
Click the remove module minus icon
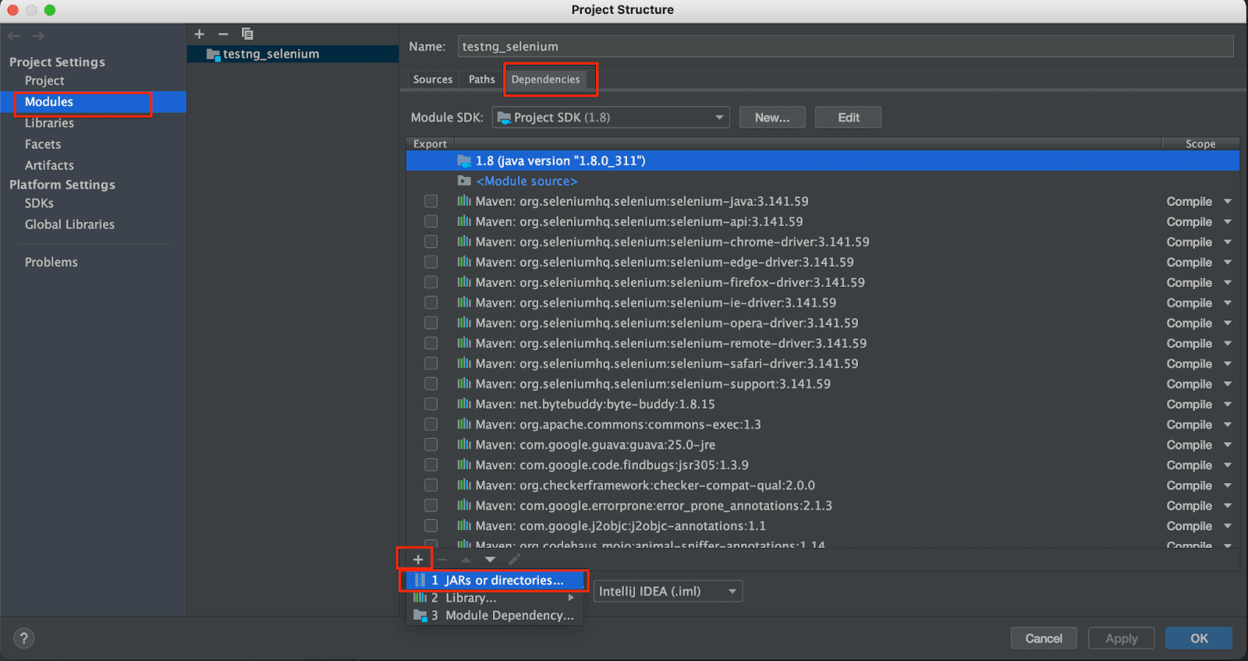tap(223, 34)
